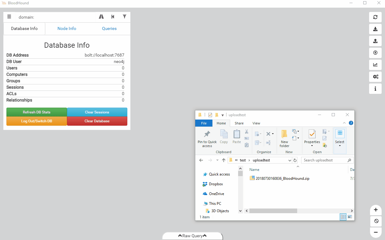Image resolution: width=385 pixels, height=240 pixels.
Task: Reset zoom with the circle-slash button
Action: [x=376, y=221]
